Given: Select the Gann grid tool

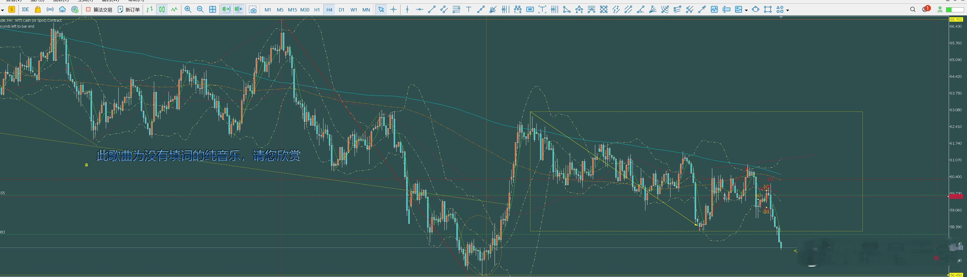Looking at the screenshot, I should (604, 9).
